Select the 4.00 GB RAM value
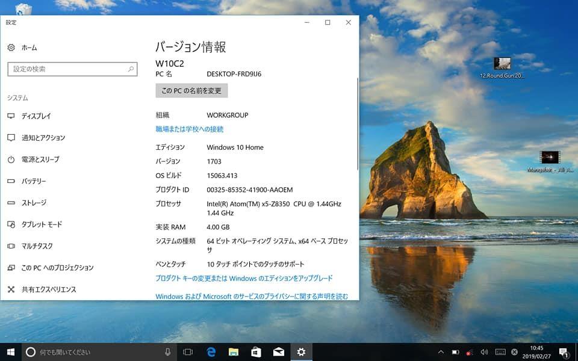 (218, 227)
